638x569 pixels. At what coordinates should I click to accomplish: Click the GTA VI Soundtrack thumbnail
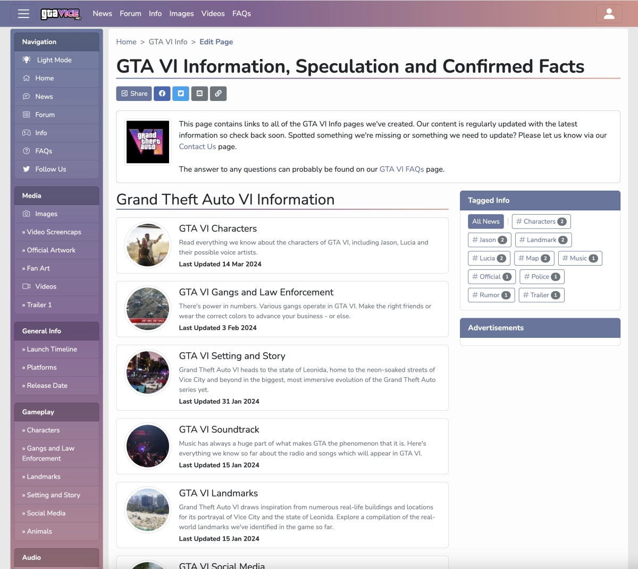pyautogui.click(x=148, y=446)
